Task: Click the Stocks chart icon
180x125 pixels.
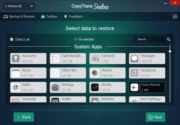Action: tap(95, 87)
